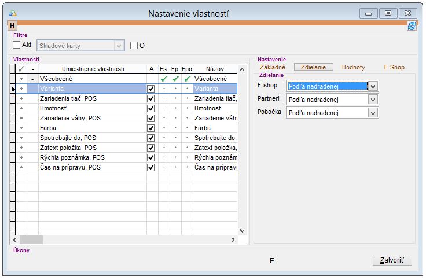The image size is (426, 280).
Task: Click Epo. green checkmark in Všeobecné row
Action: click(x=187, y=79)
